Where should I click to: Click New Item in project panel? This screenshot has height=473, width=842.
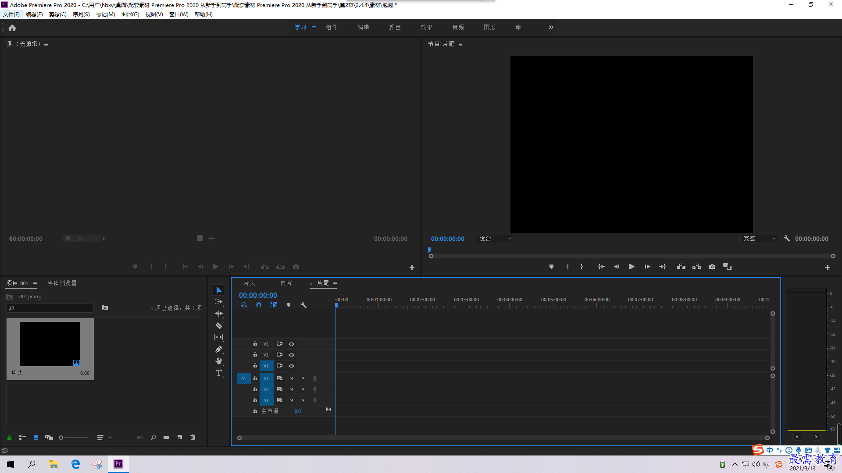tap(180, 438)
